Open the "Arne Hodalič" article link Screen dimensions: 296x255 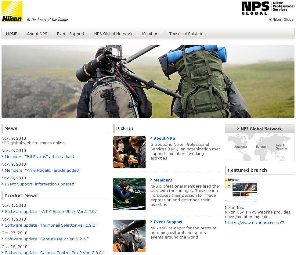[x=42, y=170]
